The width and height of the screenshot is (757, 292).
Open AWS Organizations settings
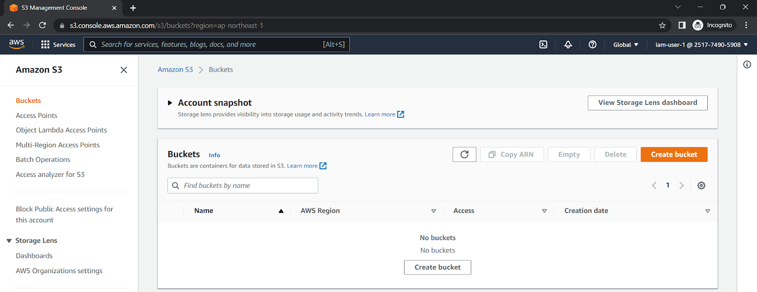pyautogui.click(x=59, y=271)
